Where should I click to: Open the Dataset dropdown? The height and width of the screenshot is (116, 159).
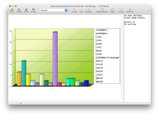point(53,10)
